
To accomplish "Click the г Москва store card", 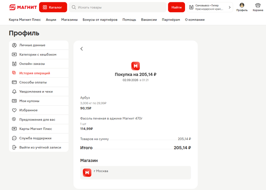I will coord(135,172).
